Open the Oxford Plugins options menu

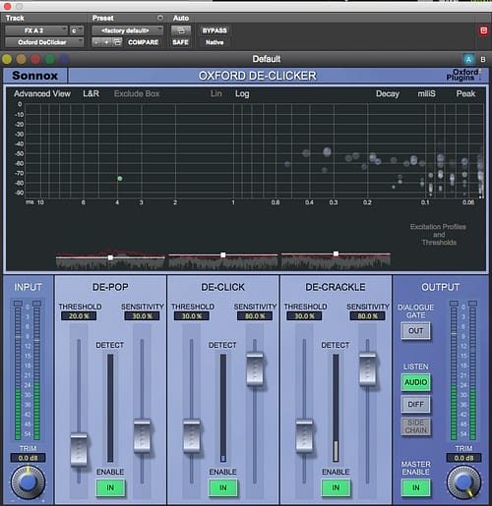click(463, 75)
